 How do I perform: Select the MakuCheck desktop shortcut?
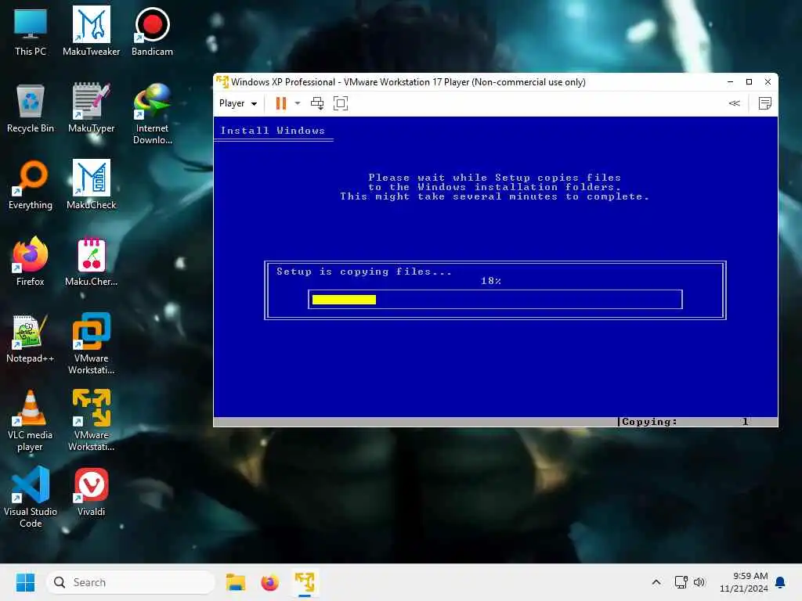91,185
